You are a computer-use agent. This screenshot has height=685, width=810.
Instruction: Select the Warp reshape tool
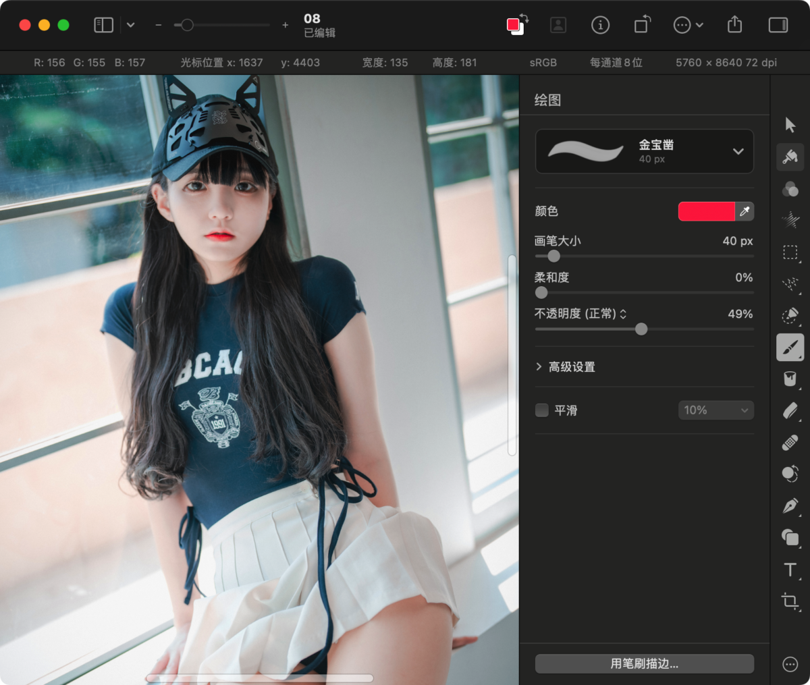790,474
